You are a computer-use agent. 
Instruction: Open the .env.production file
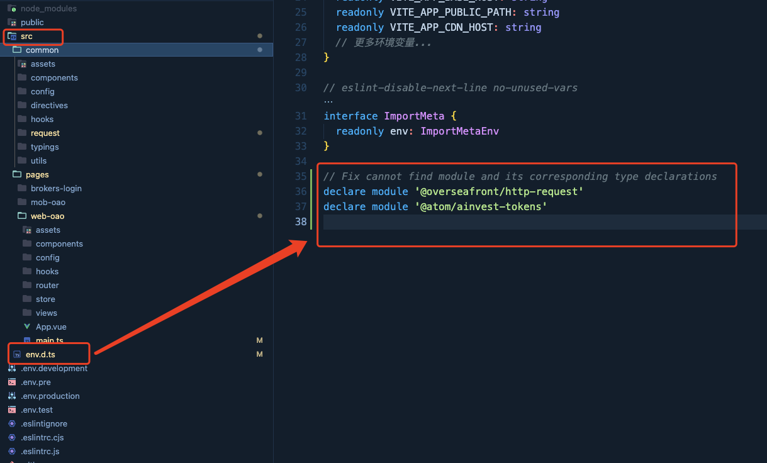[50, 396]
